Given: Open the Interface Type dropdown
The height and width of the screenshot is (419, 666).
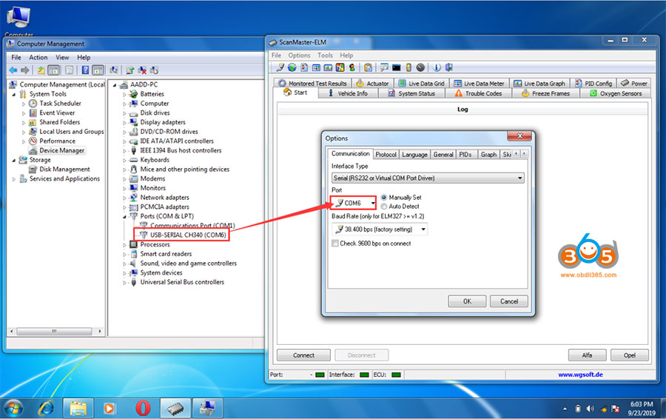Looking at the screenshot, I should pyautogui.click(x=428, y=178).
